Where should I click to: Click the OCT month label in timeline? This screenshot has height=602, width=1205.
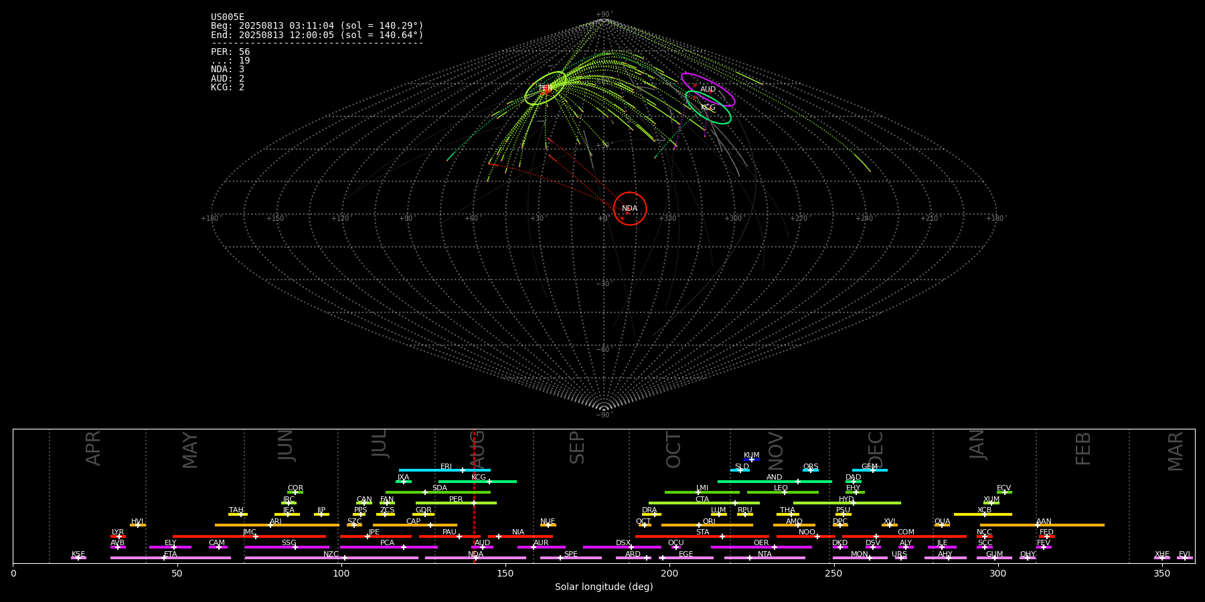coord(673,449)
